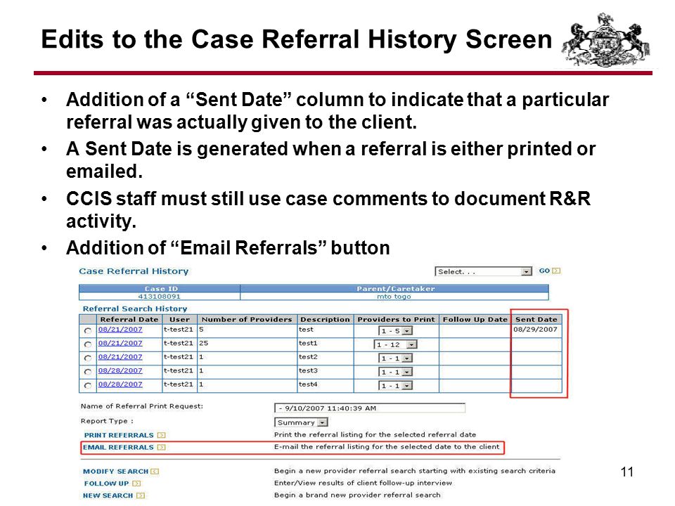Click the text 'Begin a brand new provider referral search'
This screenshot has width=675, height=506.
(357, 495)
